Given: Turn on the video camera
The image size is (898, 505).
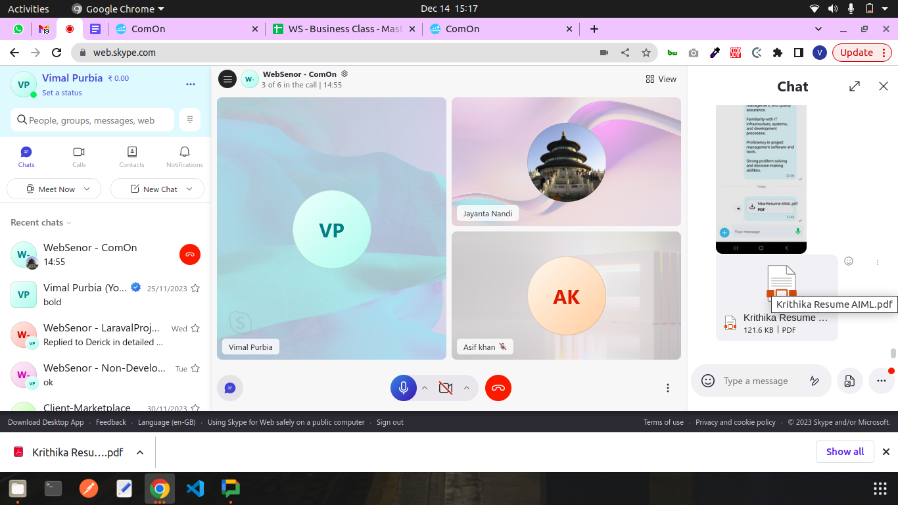Looking at the screenshot, I should coord(446,388).
